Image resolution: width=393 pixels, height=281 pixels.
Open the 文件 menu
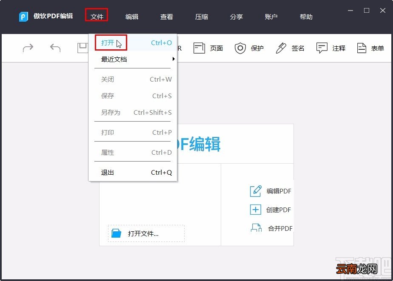pyautogui.click(x=97, y=17)
